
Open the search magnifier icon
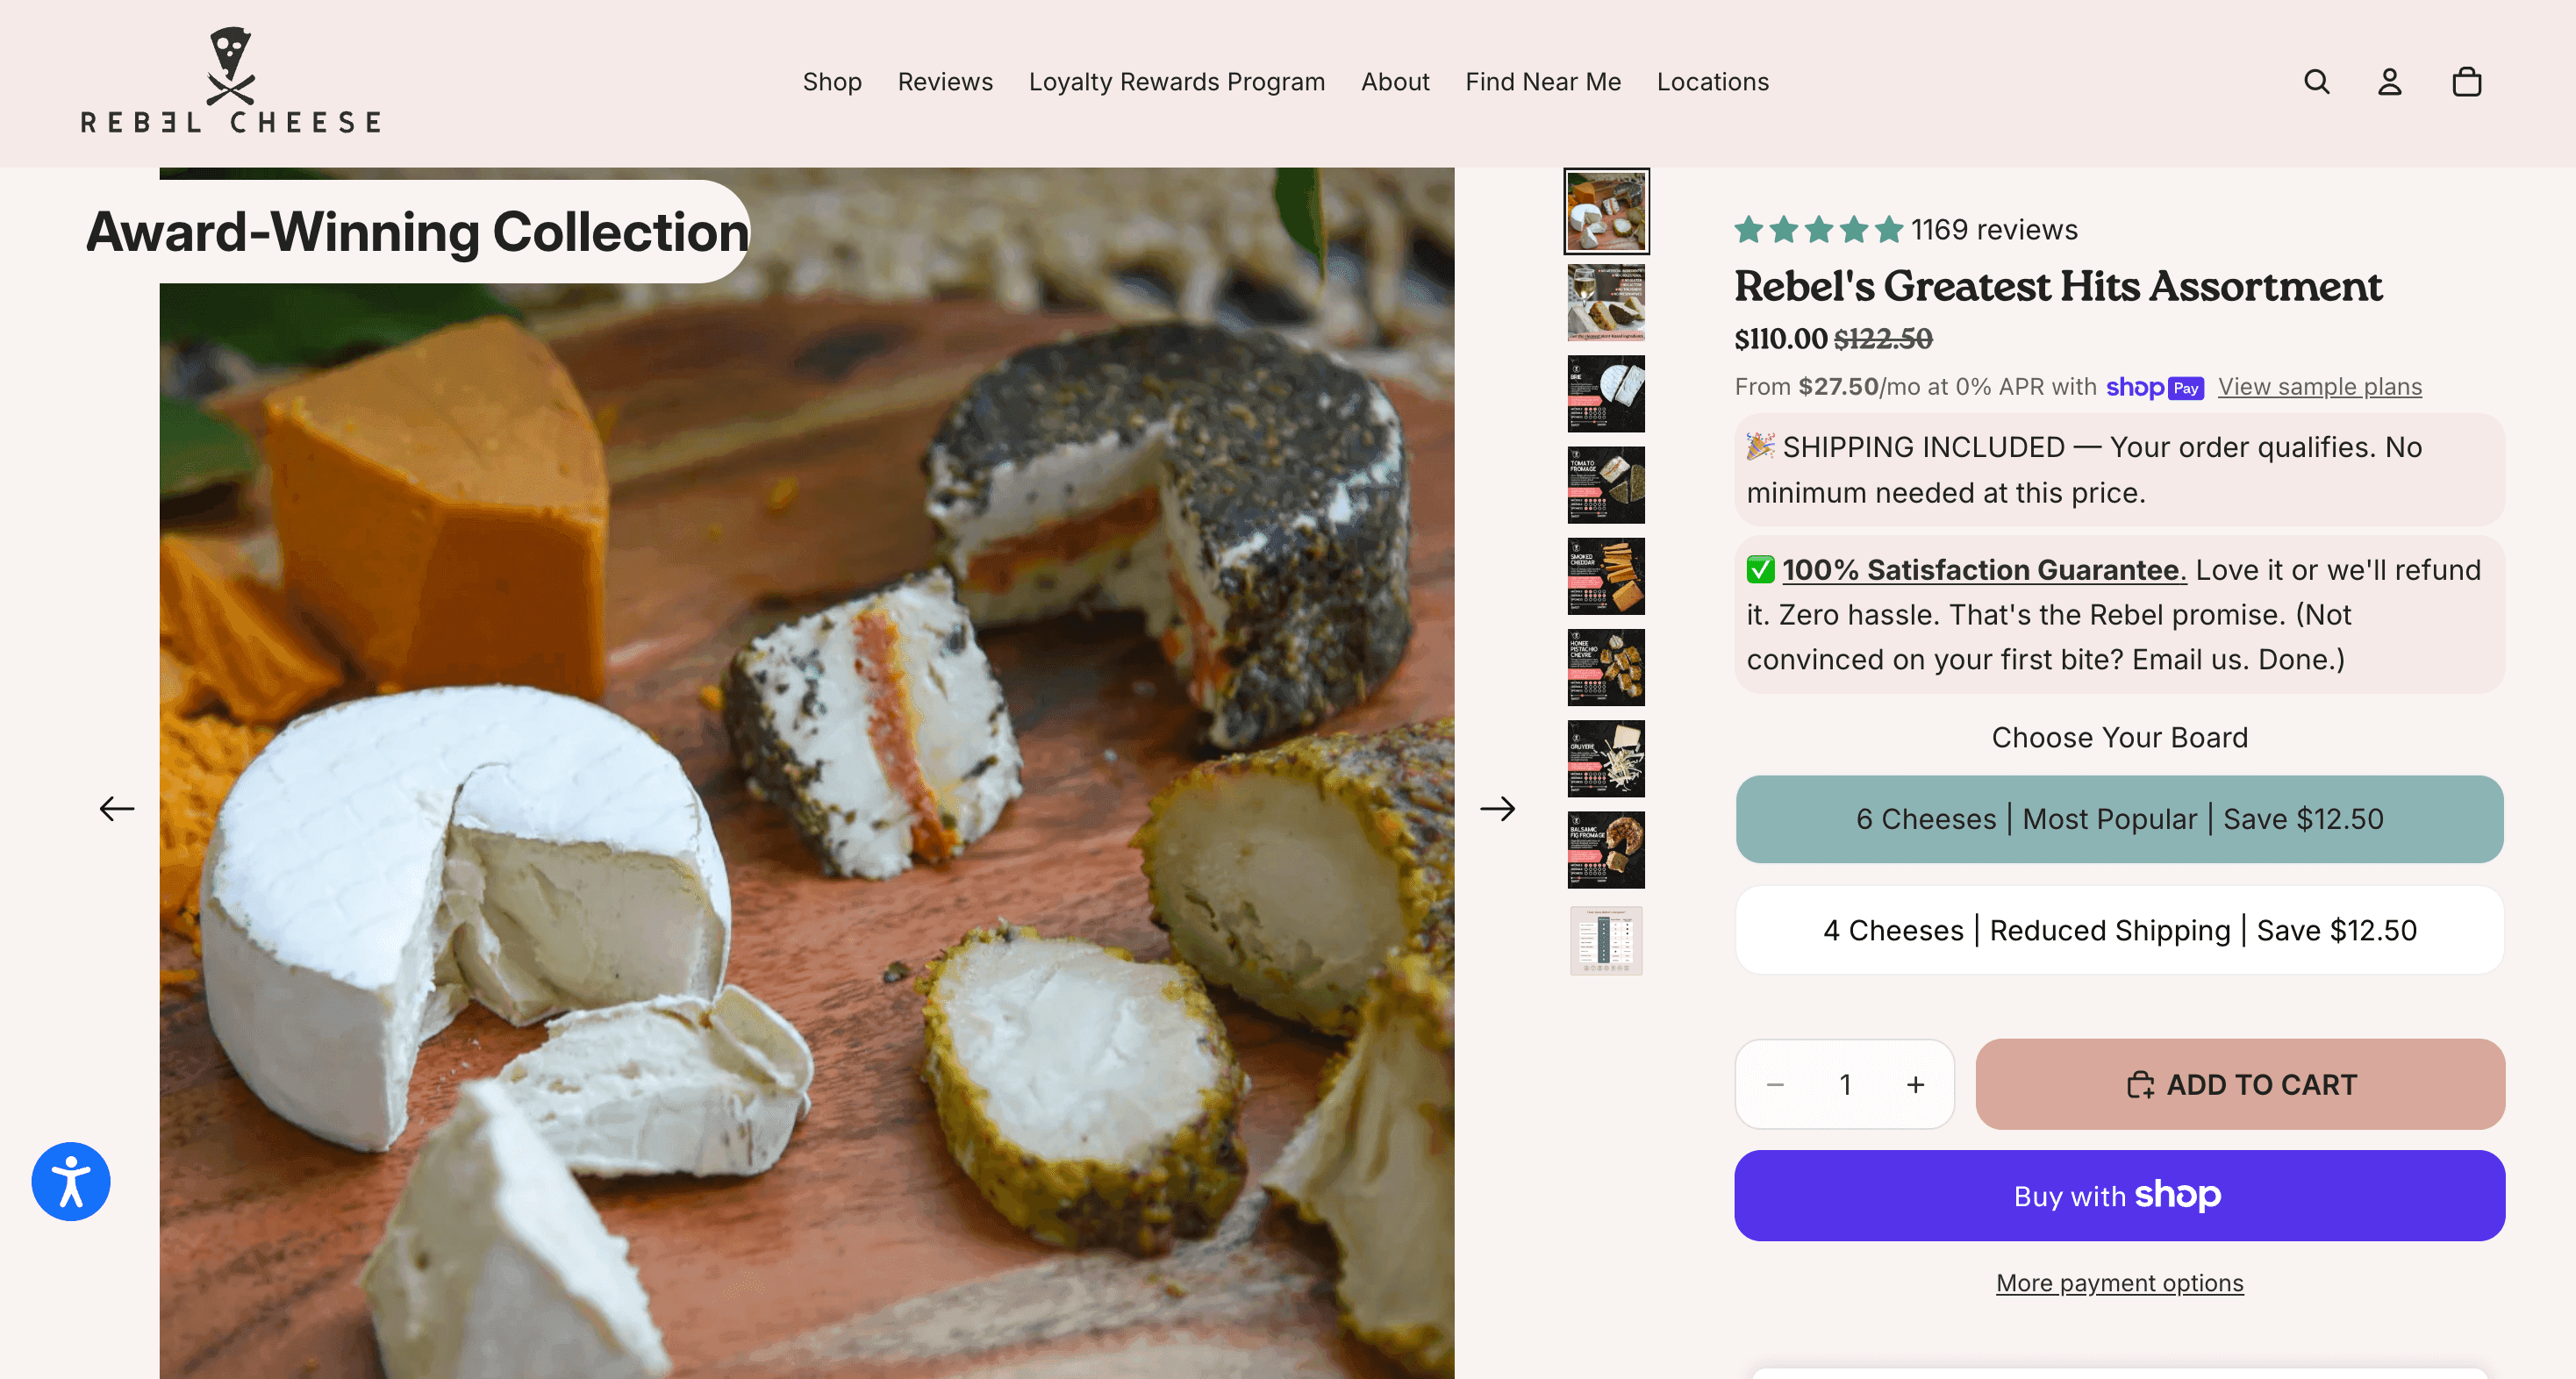(x=2317, y=82)
